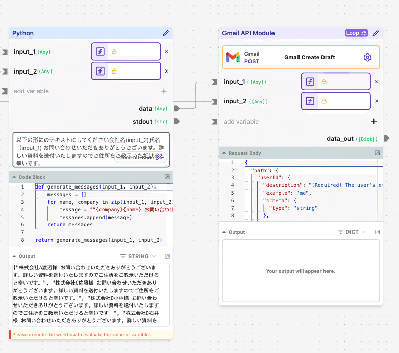Screen dimensions: 399x353
Task: Click the Japanese prompt text area
Action: (x=66, y=146)
